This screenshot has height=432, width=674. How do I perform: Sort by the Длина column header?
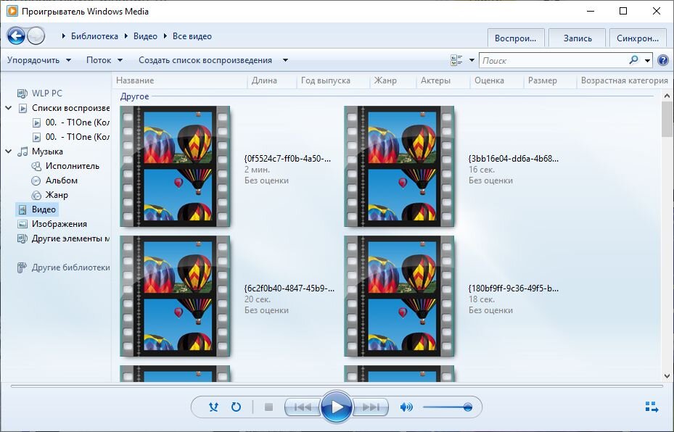click(272, 80)
